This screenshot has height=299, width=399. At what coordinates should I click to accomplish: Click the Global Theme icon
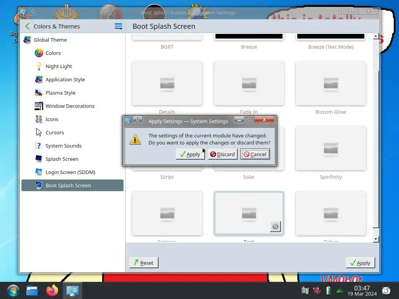click(27, 40)
